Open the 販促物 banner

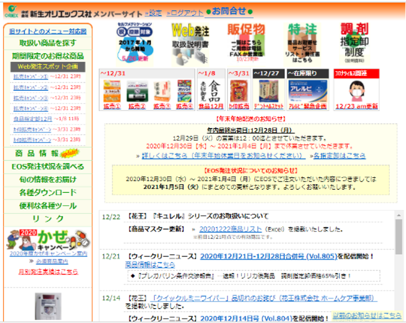[246, 43]
